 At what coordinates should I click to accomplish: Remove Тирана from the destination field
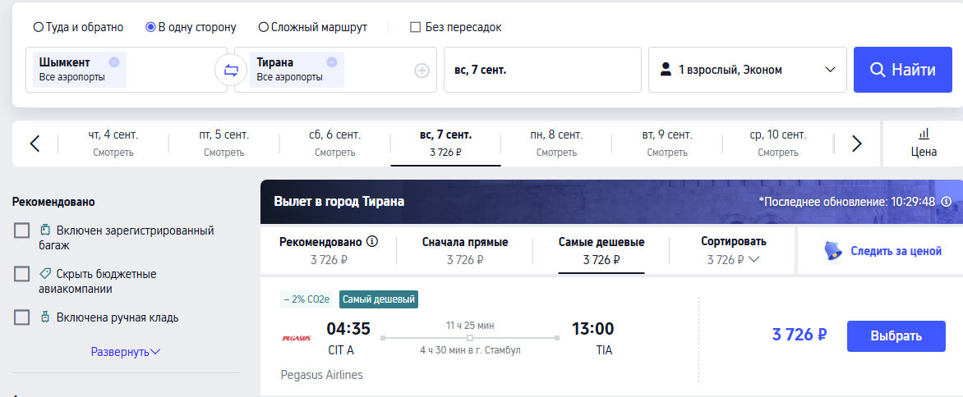coord(332,62)
